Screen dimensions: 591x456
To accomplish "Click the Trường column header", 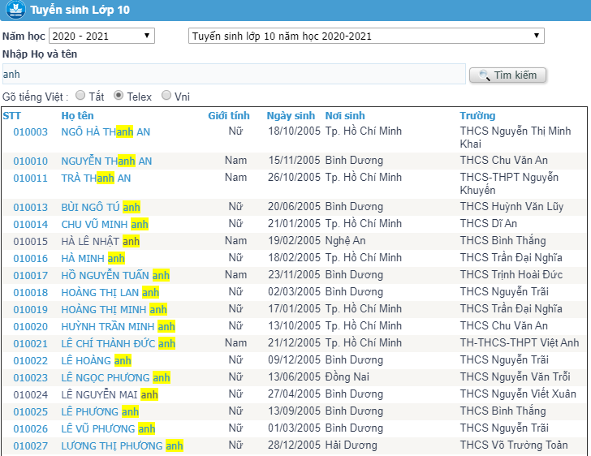I will tap(477, 116).
